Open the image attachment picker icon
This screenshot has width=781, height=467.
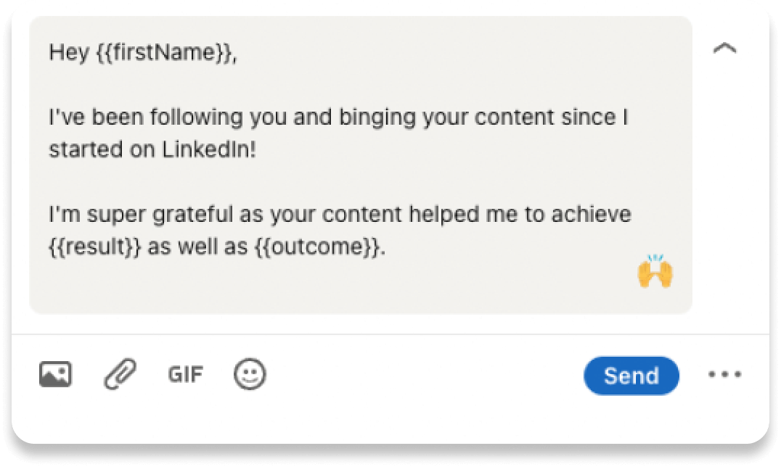pos(55,375)
